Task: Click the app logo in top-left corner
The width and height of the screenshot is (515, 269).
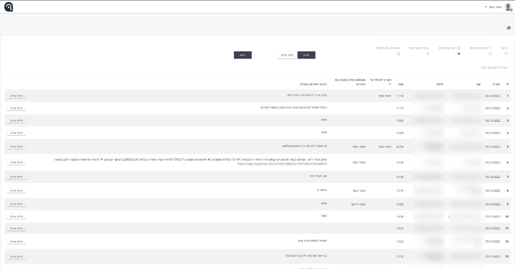Action: (x=9, y=7)
